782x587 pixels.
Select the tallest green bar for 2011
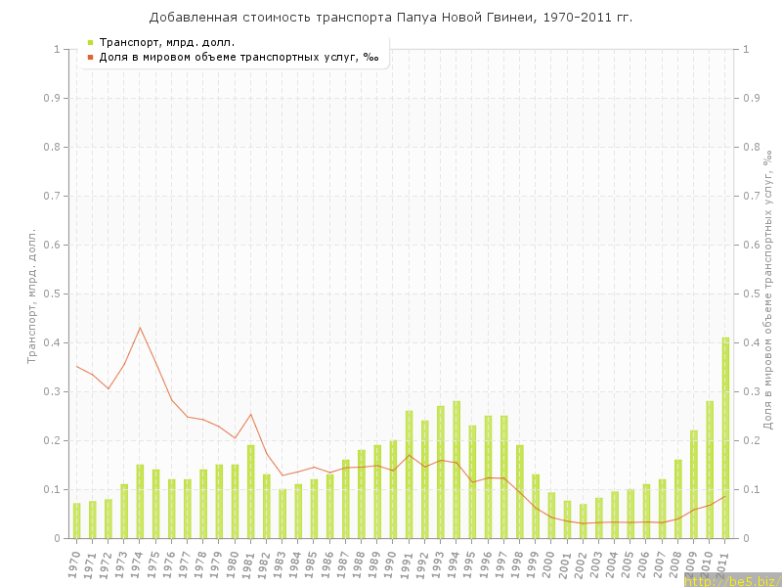pos(725,438)
